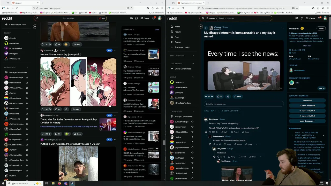Viewport: 331px width, 186px height.
Task: Focus Find anything search box in left window
Action: pyautogui.click(x=68, y=18)
